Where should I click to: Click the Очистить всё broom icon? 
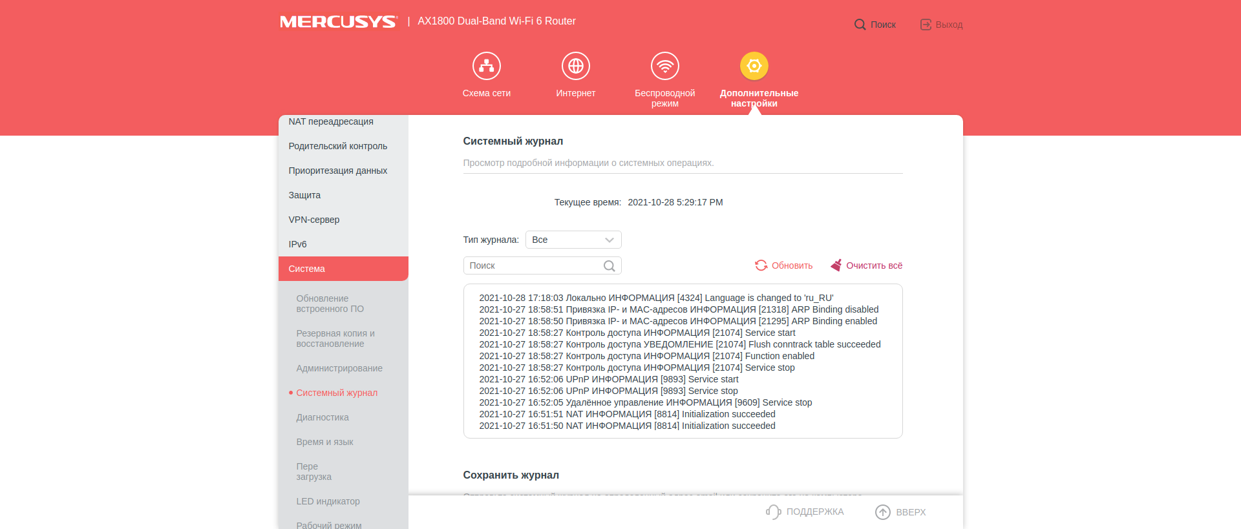coord(836,265)
